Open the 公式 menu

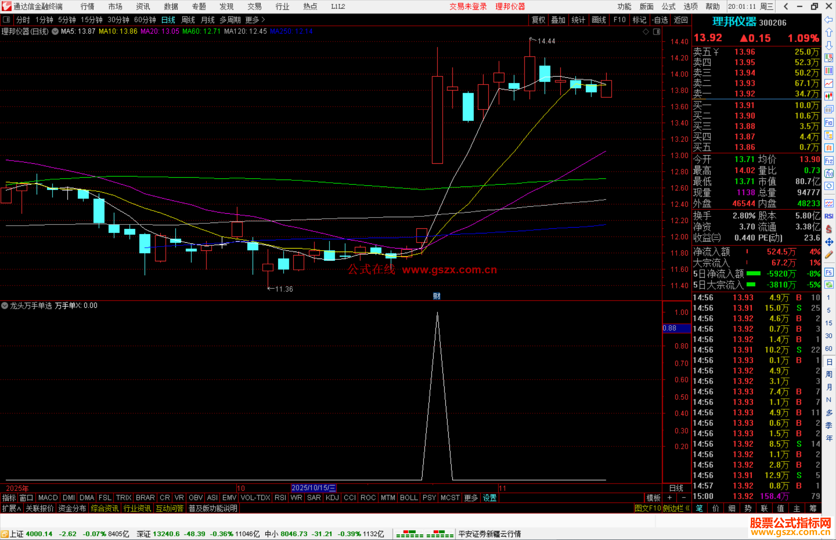tap(668, 7)
